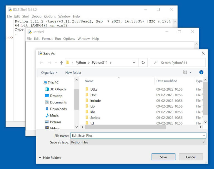Click the Back navigation arrow
The image size is (214, 169).
click(x=42, y=63)
